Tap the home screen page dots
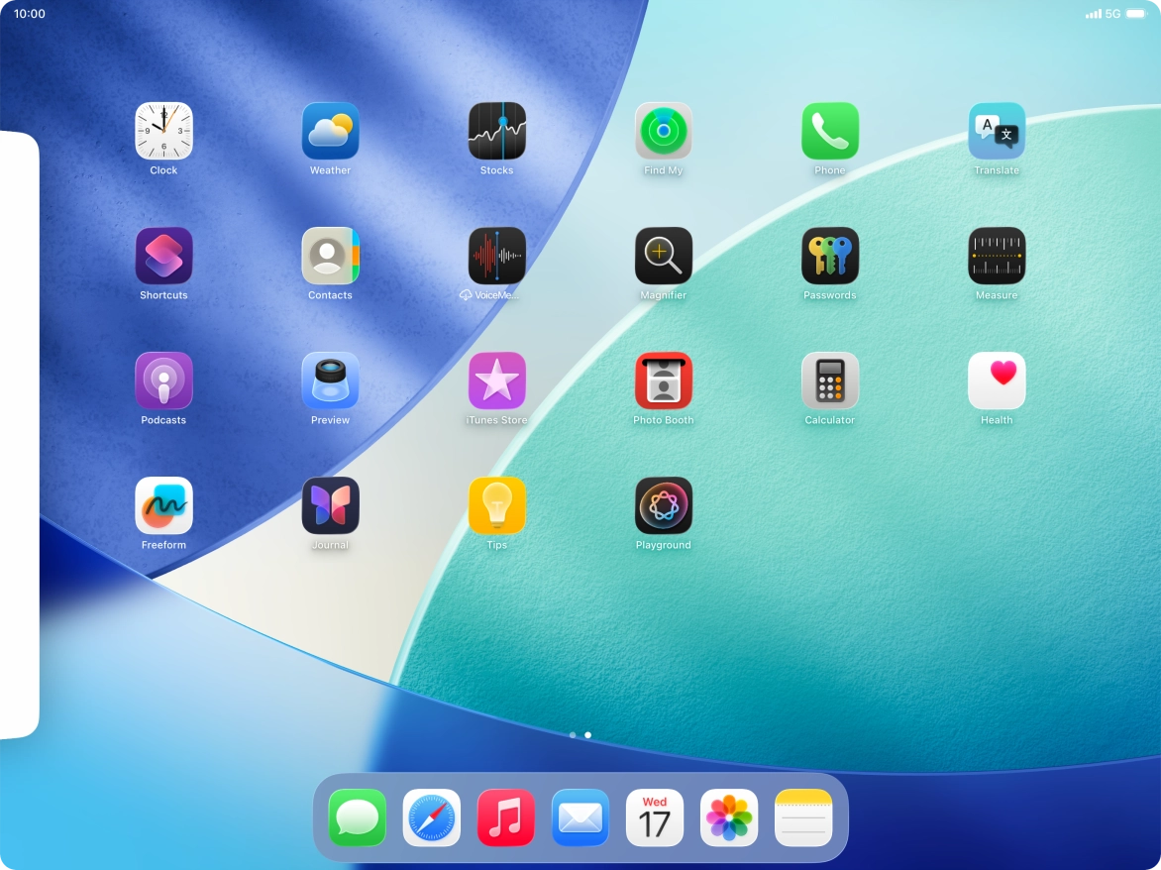 [580, 735]
